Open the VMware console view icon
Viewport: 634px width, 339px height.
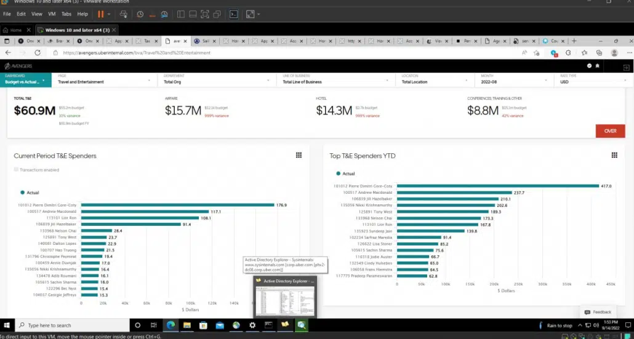(x=233, y=15)
